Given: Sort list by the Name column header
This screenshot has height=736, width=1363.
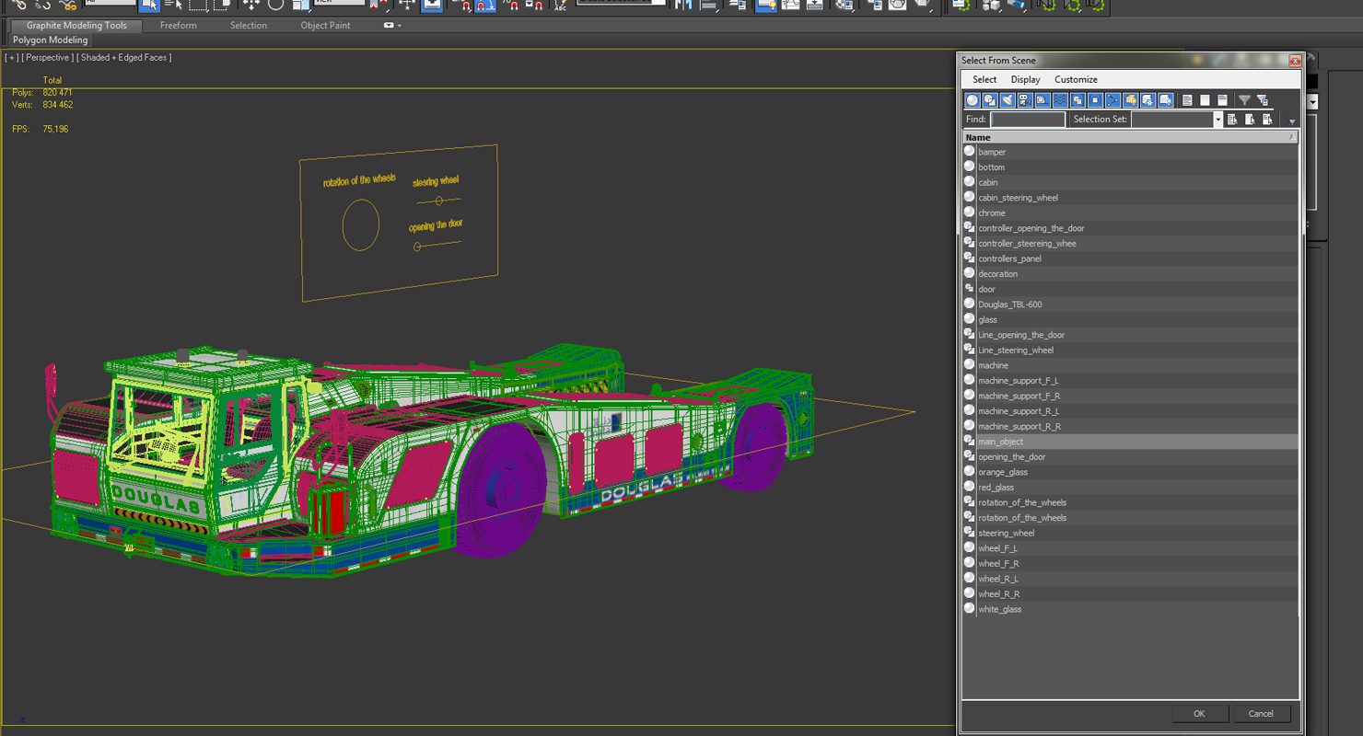Looking at the screenshot, I should (x=1130, y=137).
